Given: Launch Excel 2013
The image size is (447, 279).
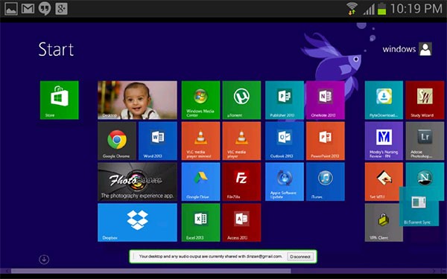Looking at the screenshot, I should [x=200, y=222].
